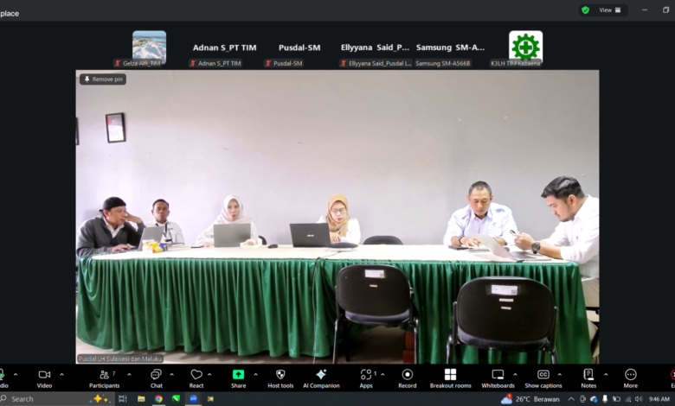
Task: Toggle the Video camera on or off
Action: [44, 377]
